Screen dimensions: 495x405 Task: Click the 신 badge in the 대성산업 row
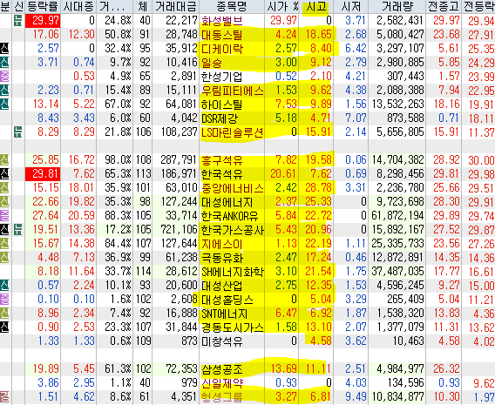4,285
